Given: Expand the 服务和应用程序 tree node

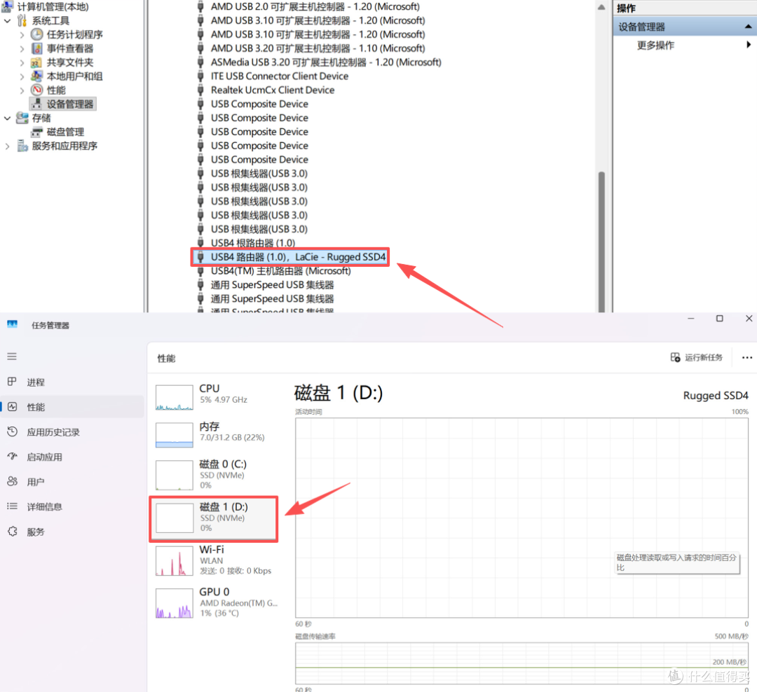Looking at the screenshot, I should click(x=7, y=146).
